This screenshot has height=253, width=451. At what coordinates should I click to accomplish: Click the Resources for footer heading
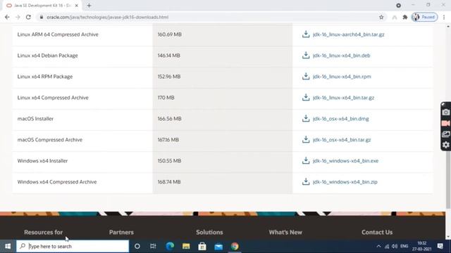pos(44,233)
